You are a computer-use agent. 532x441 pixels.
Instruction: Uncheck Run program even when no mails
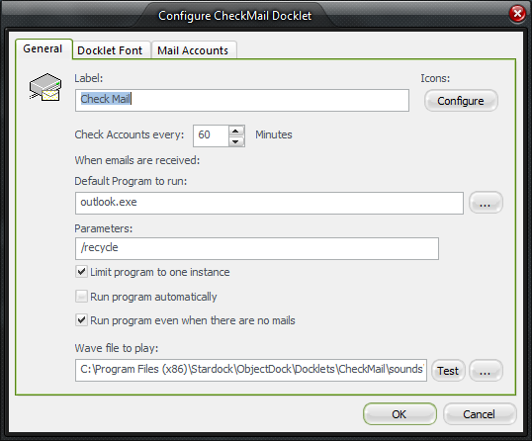pos(81,320)
